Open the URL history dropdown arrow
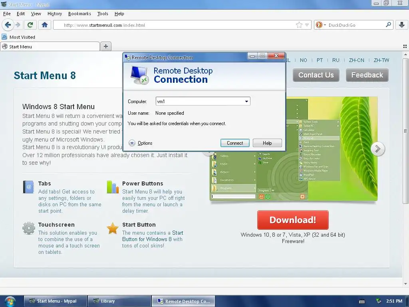Viewport: 409px width, 307px height. point(307,25)
